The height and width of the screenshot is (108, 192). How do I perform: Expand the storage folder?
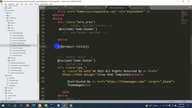pos(4,88)
